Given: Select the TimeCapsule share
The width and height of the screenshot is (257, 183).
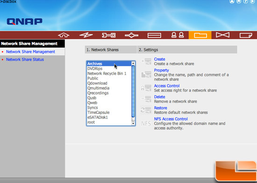Looking at the screenshot, I should click(x=109, y=113).
